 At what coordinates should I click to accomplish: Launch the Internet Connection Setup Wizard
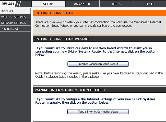pos(98,64)
